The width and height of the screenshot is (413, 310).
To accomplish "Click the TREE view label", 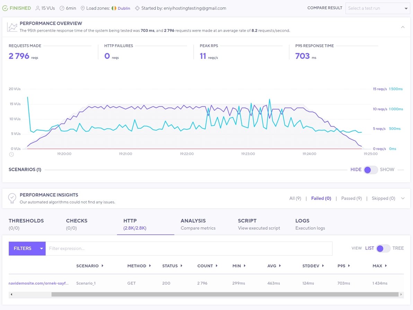I will coord(398,248).
